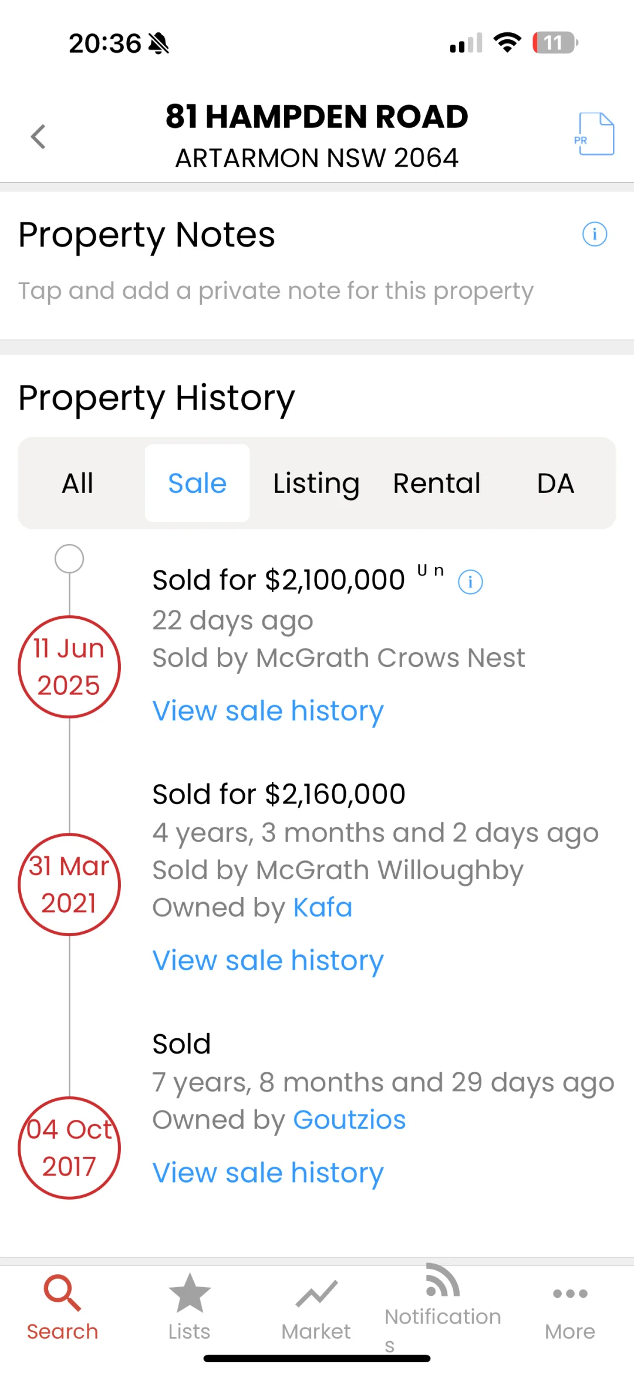Screen dimensions: 634x1374
Task: View sale history for 11 Jun 2025
Action: coord(268,711)
